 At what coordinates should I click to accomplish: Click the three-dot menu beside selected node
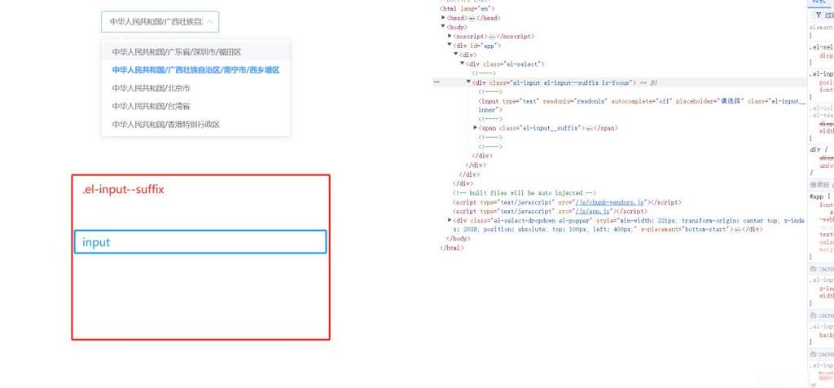pos(437,82)
